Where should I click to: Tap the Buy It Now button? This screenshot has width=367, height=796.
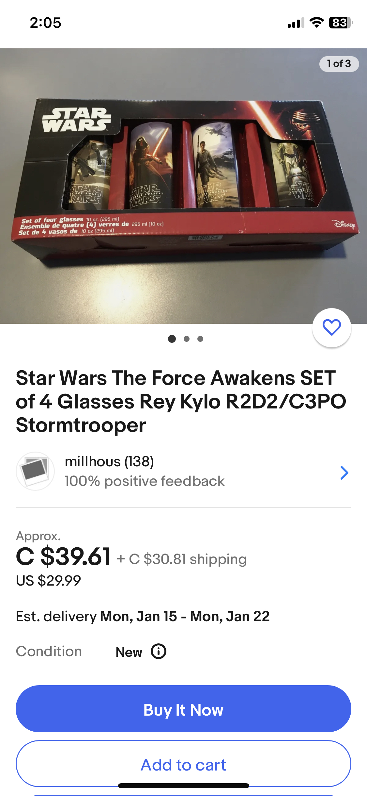pos(183,709)
